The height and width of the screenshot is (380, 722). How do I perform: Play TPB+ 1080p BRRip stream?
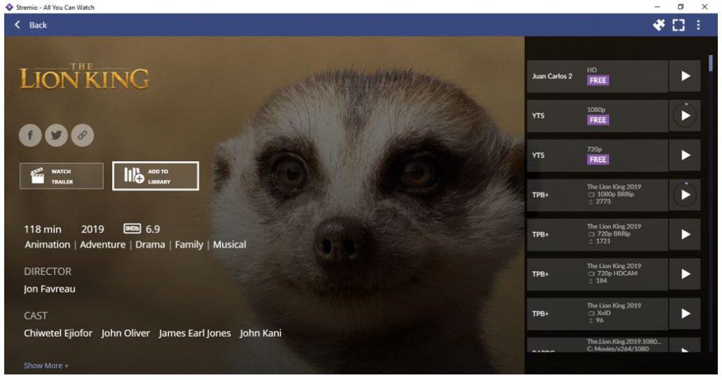(x=685, y=195)
